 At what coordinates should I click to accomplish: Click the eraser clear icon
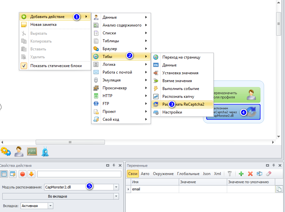click(x=269, y=174)
